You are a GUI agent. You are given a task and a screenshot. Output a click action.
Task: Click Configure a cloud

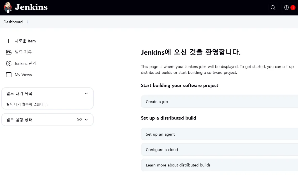pos(219,150)
